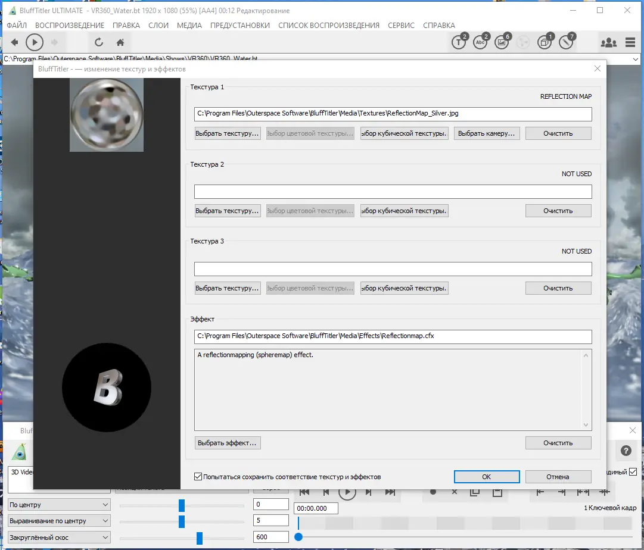Click the silver reflection map thumbnail
The width and height of the screenshot is (644, 550).
click(107, 115)
